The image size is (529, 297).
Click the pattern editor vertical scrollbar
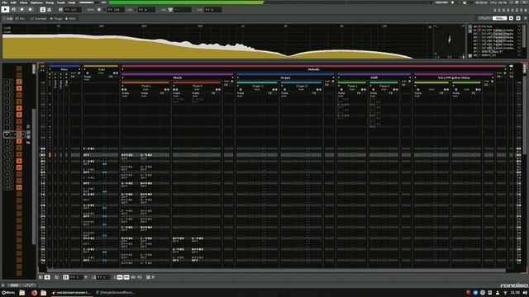(x=525, y=115)
